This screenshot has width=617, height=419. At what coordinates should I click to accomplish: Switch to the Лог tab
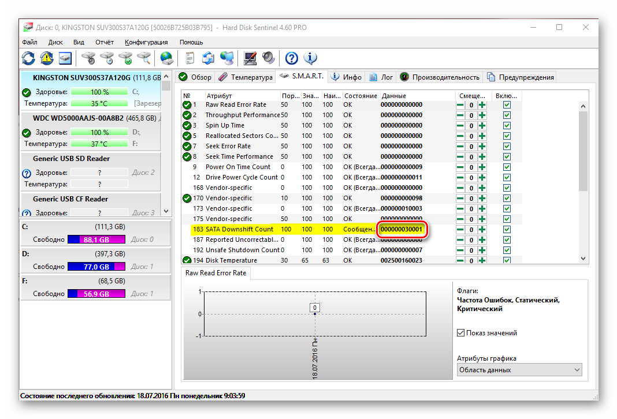click(381, 77)
